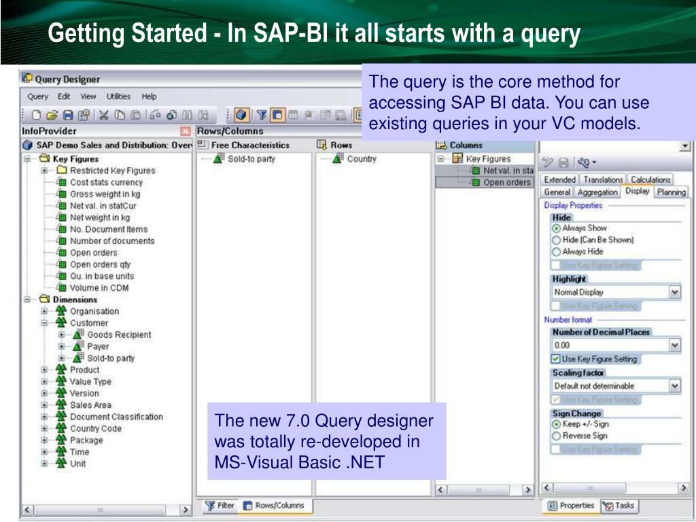Open the View menu
The height and width of the screenshot is (522, 696).
tap(88, 97)
